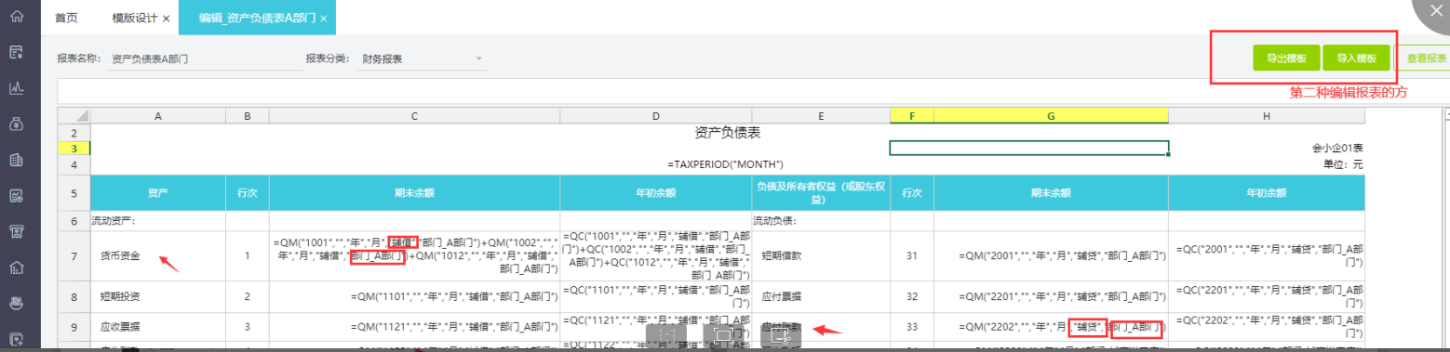The width and height of the screenshot is (1450, 352).
Task: Click the 短期借款 cell
Action: click(x=820, y=254)
